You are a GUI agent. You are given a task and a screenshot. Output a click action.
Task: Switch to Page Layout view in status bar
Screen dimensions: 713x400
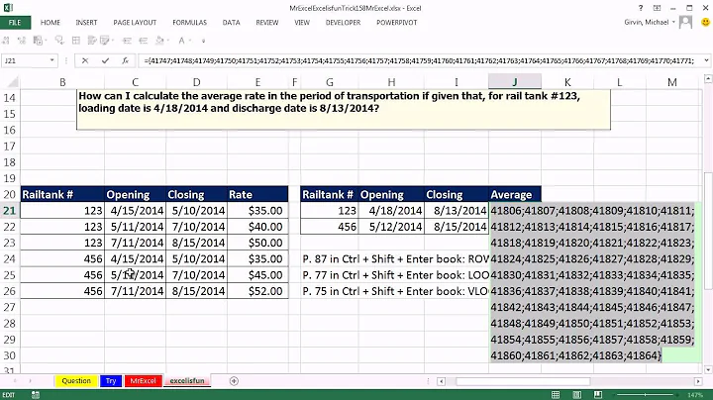[576, 395]
